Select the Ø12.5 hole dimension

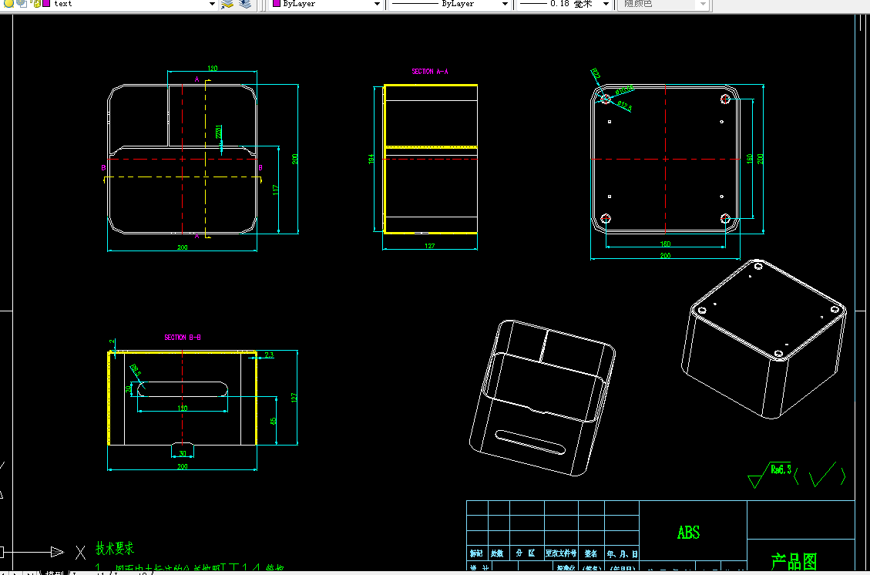pyautogui.click(x=624, y=106)
